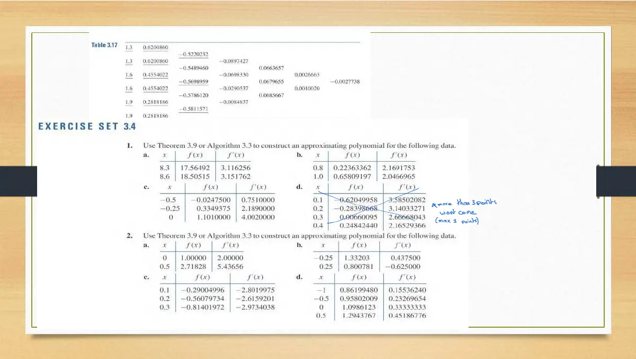The image size is (636, 359).
Task: Click the 'Table 3.17' label
Action: click(x=104, y=45)
